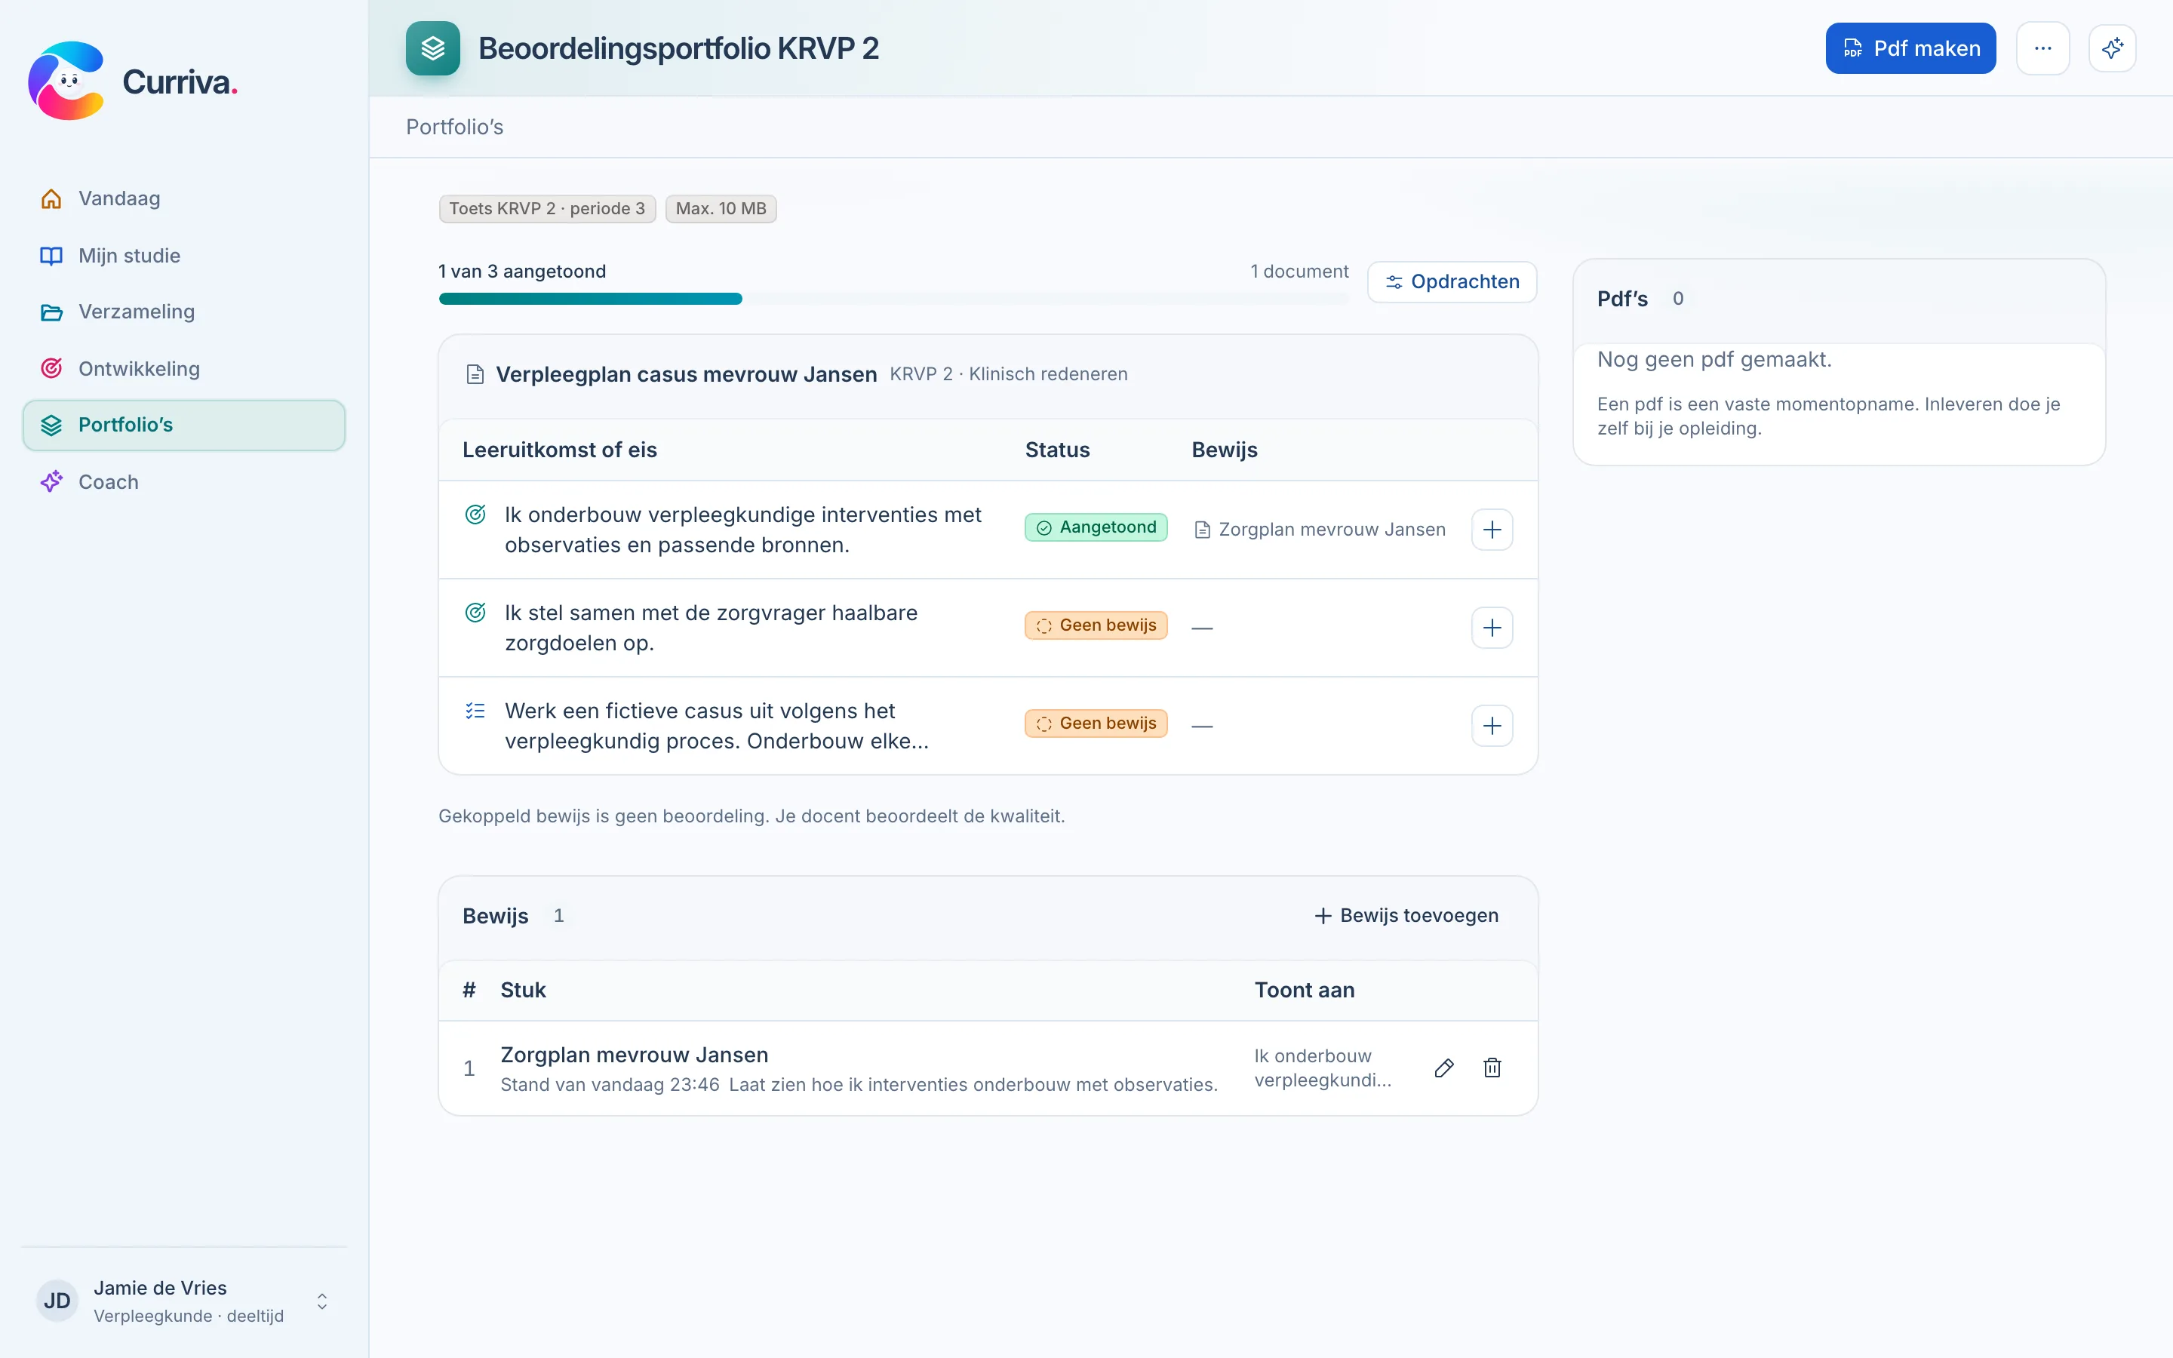
Task: Click Geen bewijs badge for zorgdoelen row
Action: pyautogui.click(x=1096, y=625)
